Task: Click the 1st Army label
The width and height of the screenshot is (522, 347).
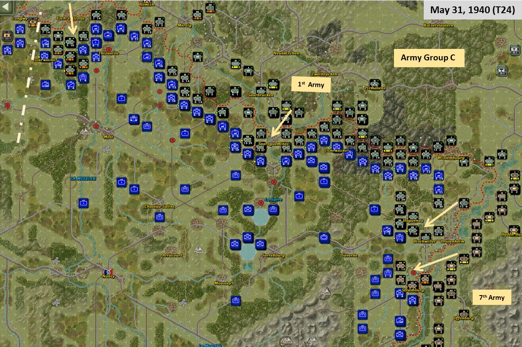Action: click(x=311, y=85)
